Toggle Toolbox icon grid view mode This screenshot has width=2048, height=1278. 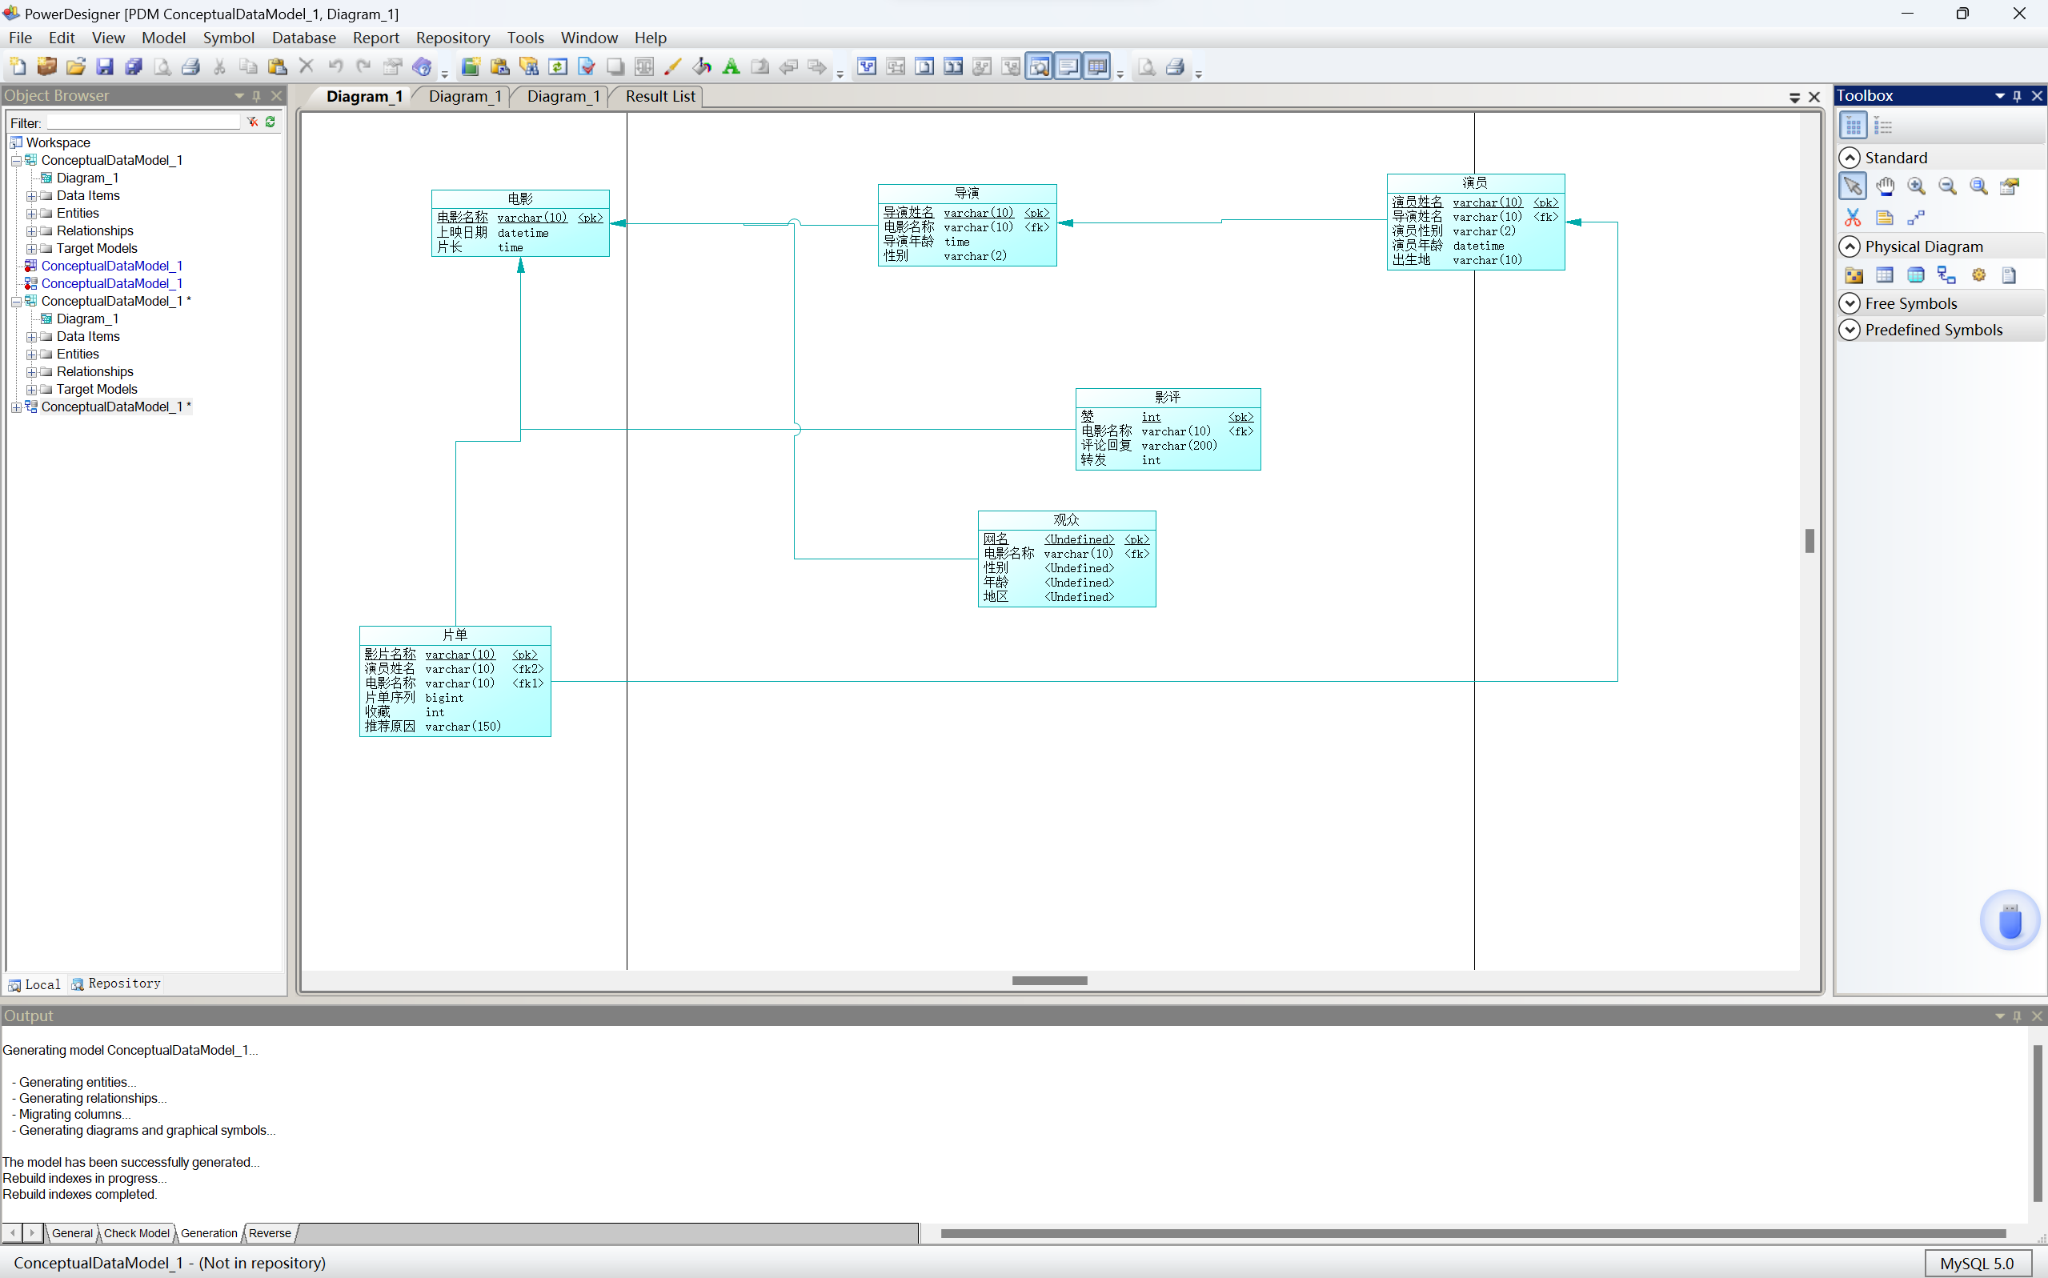click(x=1852, y=126)
